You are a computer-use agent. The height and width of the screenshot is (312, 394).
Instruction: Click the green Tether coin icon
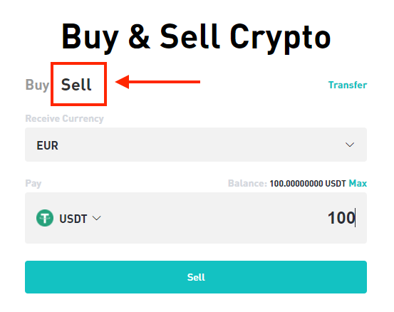[45, 218]
